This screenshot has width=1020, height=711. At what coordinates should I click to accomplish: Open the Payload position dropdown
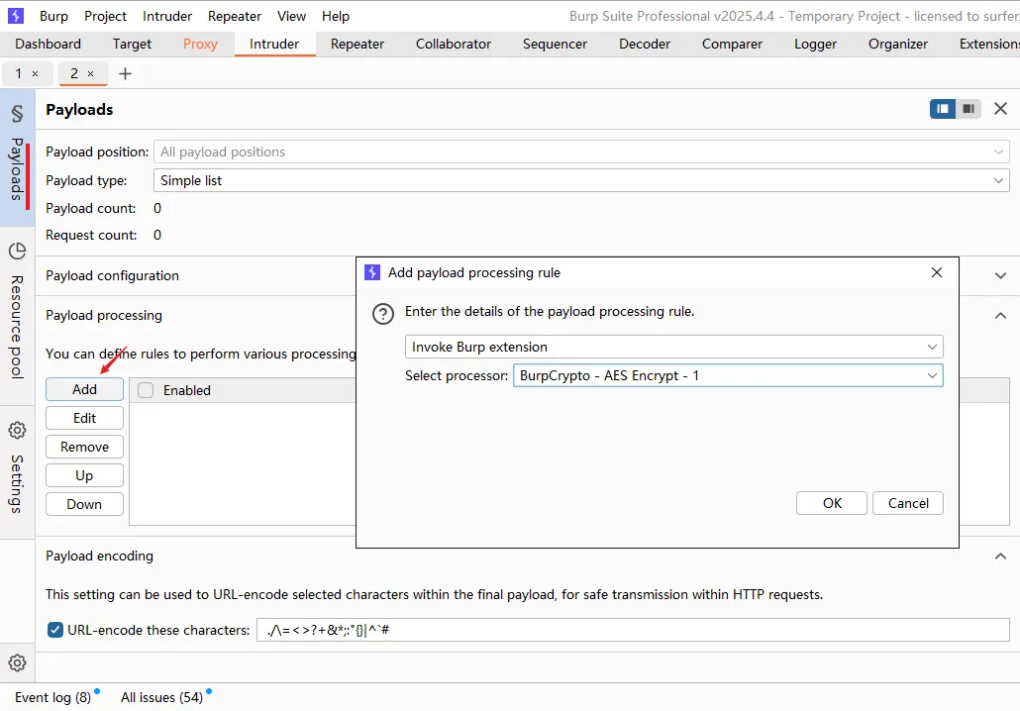tap(581, 152)
